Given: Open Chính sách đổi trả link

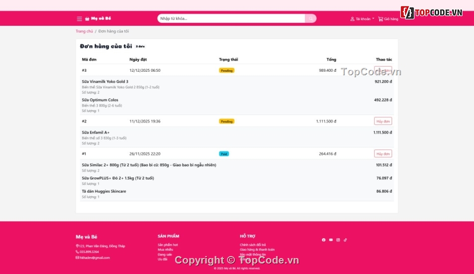Looking at the screenshot, I should click(x=253, y=245).
